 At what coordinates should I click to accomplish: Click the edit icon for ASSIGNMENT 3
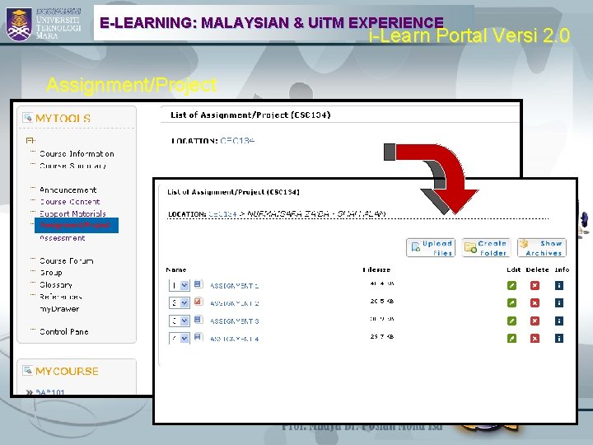[x=511, y=321]
